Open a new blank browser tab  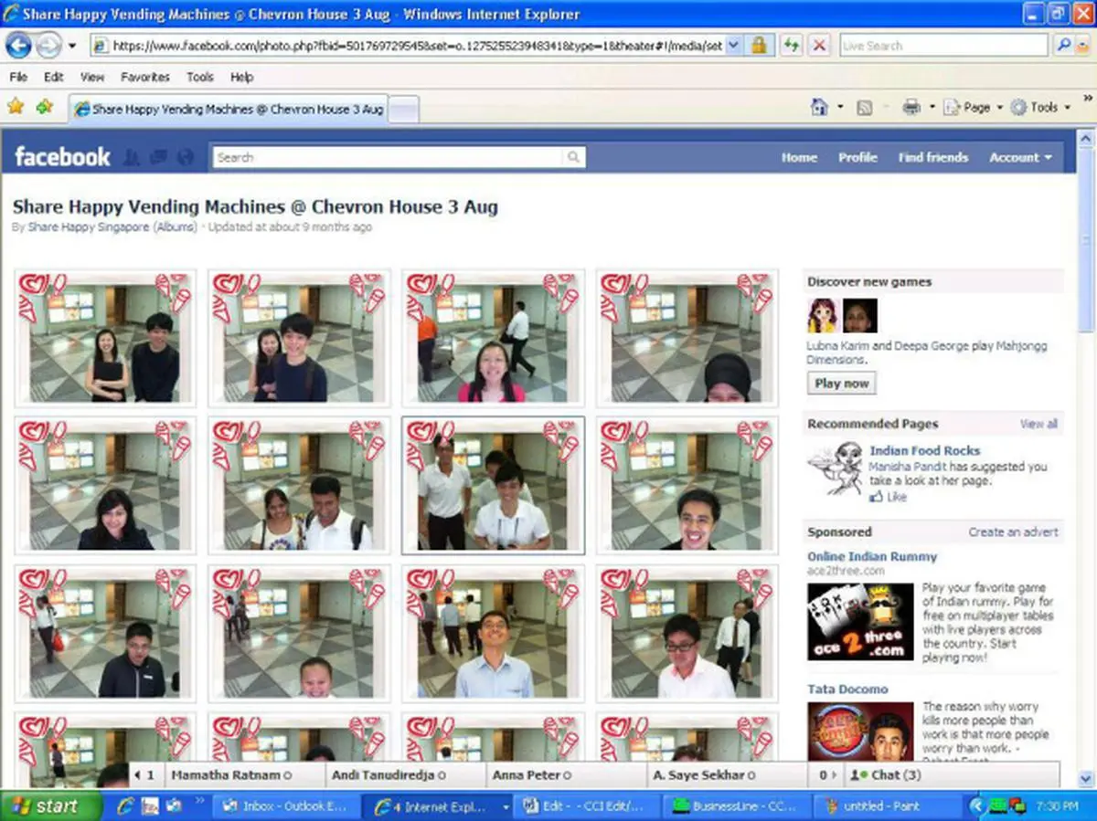click(404, 110)
